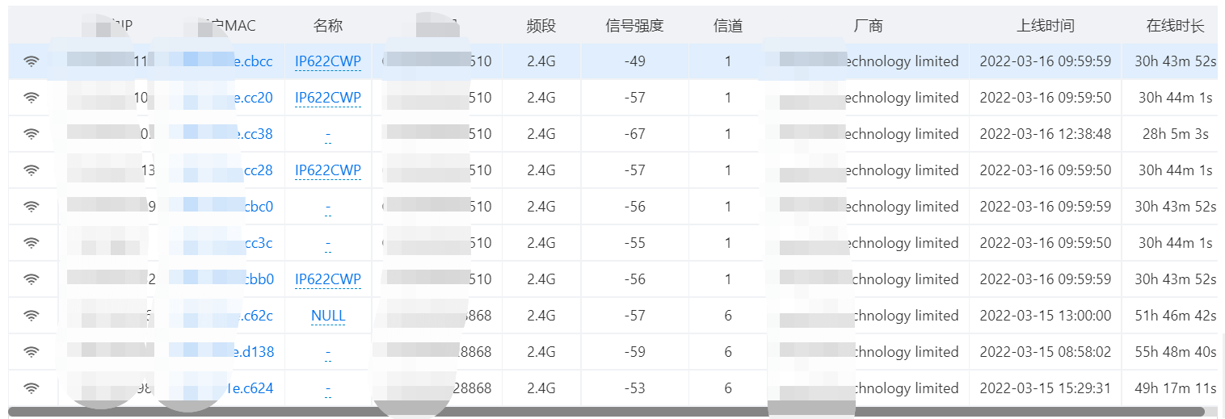Click the 频段 column header
The width and height of the screenshot is (1225, 419).
click(x=541, y=26)
